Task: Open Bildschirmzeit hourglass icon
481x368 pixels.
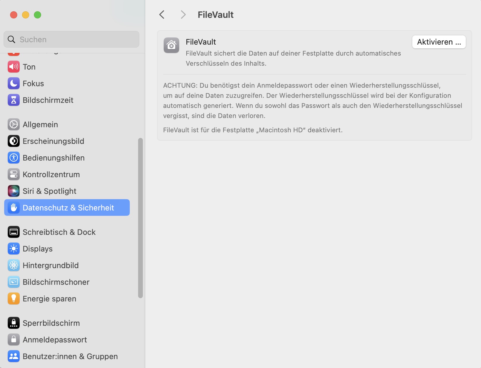Action: click(x=14, y=100)
